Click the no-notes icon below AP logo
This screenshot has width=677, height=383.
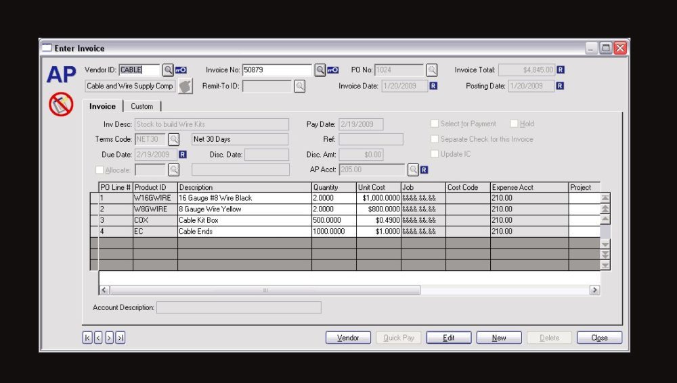(x=61, y=105)
